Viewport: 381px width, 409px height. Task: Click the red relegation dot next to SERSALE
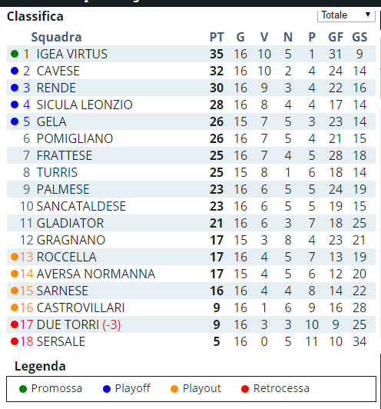coord(15,341)
